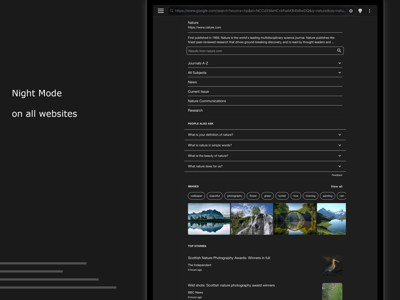Open the waterfall image thumbnail
This screenshot has width=400, height=300.
point(252,219)
